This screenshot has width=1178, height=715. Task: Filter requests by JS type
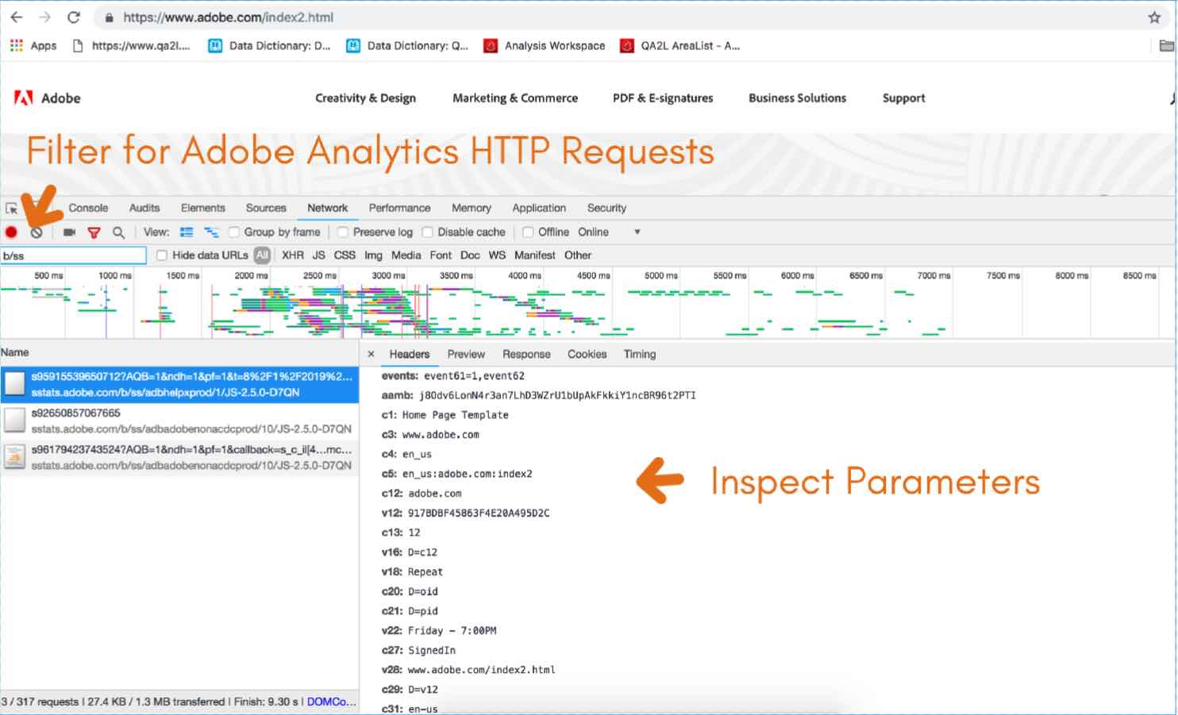pos(319,256)
